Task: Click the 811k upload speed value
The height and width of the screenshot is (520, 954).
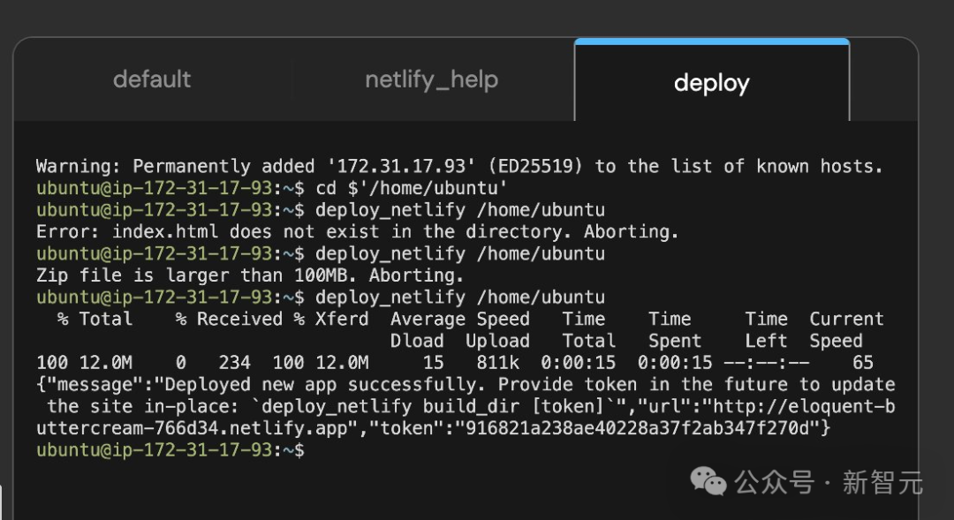Action: pos(497,363)
